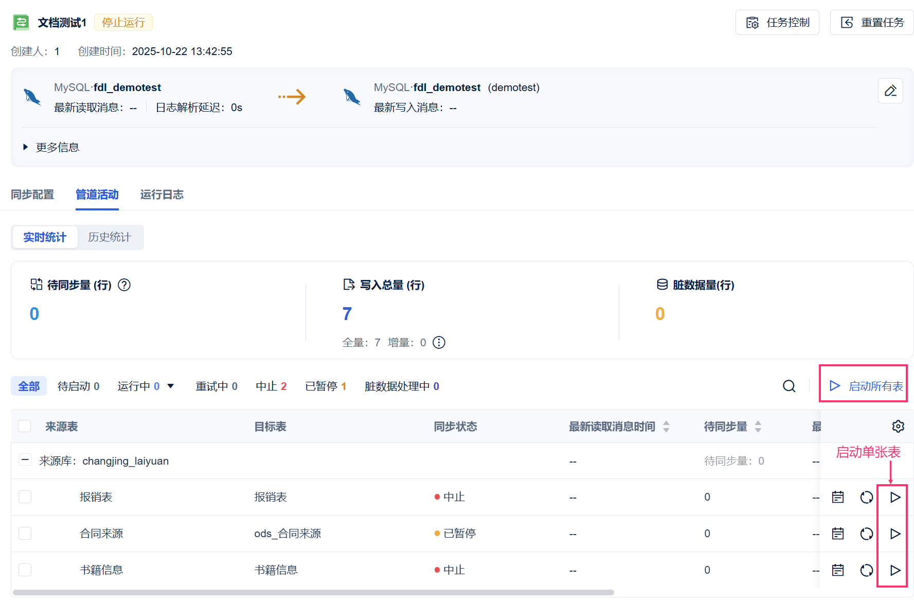Sort by 最新读取消息时间 column
The height and width of the screenshot is (602, 914).
point(666,426)
